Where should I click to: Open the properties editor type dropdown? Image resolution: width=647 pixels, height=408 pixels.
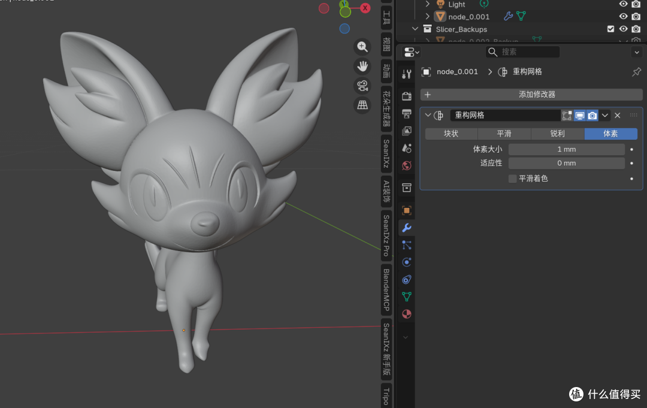point(412,52)
